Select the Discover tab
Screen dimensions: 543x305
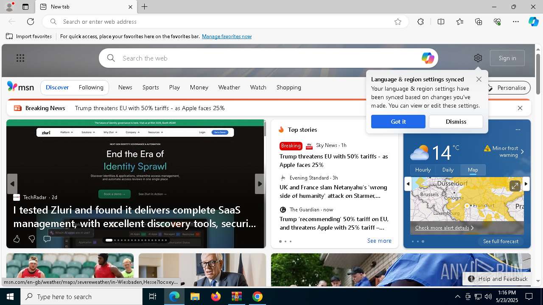tap(57, 87)
